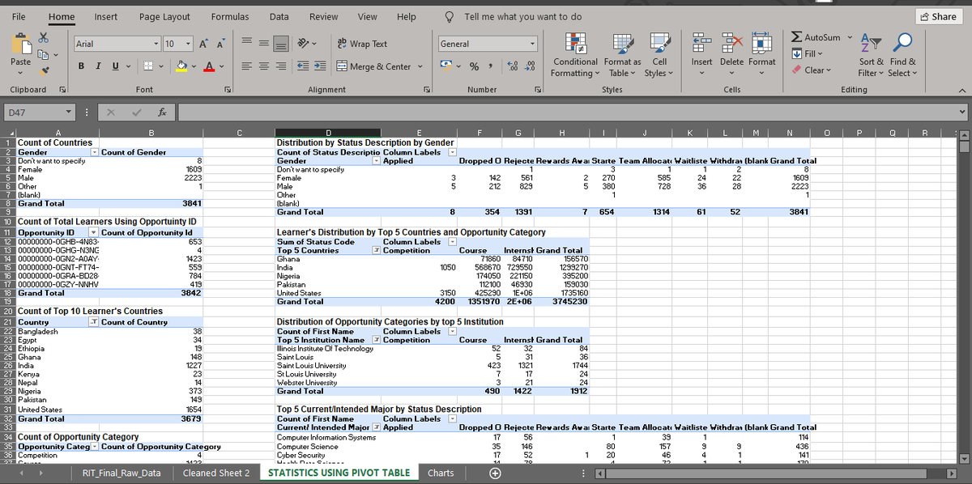The height and width of the screenshot is (484, 972).
Task: Open Conditional Formatting
Action: 577,56
